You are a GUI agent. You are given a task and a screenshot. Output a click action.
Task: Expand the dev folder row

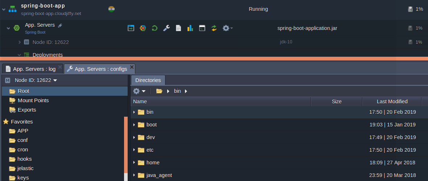point(134,138)
